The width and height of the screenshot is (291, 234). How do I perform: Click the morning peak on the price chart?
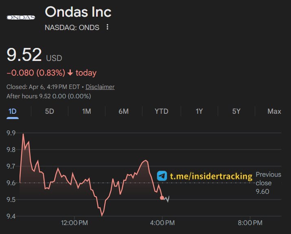(x=23, y=134)
